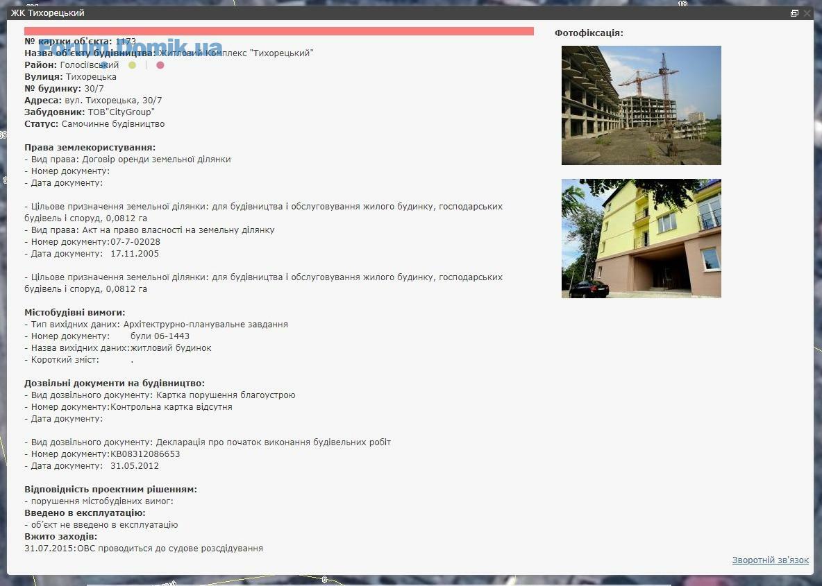Image resolution: width=822 pixels, height=586 pixels.
Task: Click declaration number КВ08312086653
Action: point(145,454)
